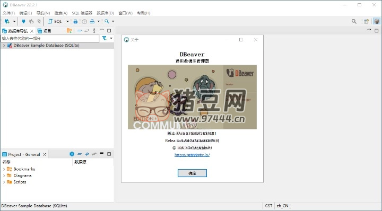Click the blue plus icon in Project panel
Screen dimensions: 382x211
pyautogui.click(x=86, y=154)
